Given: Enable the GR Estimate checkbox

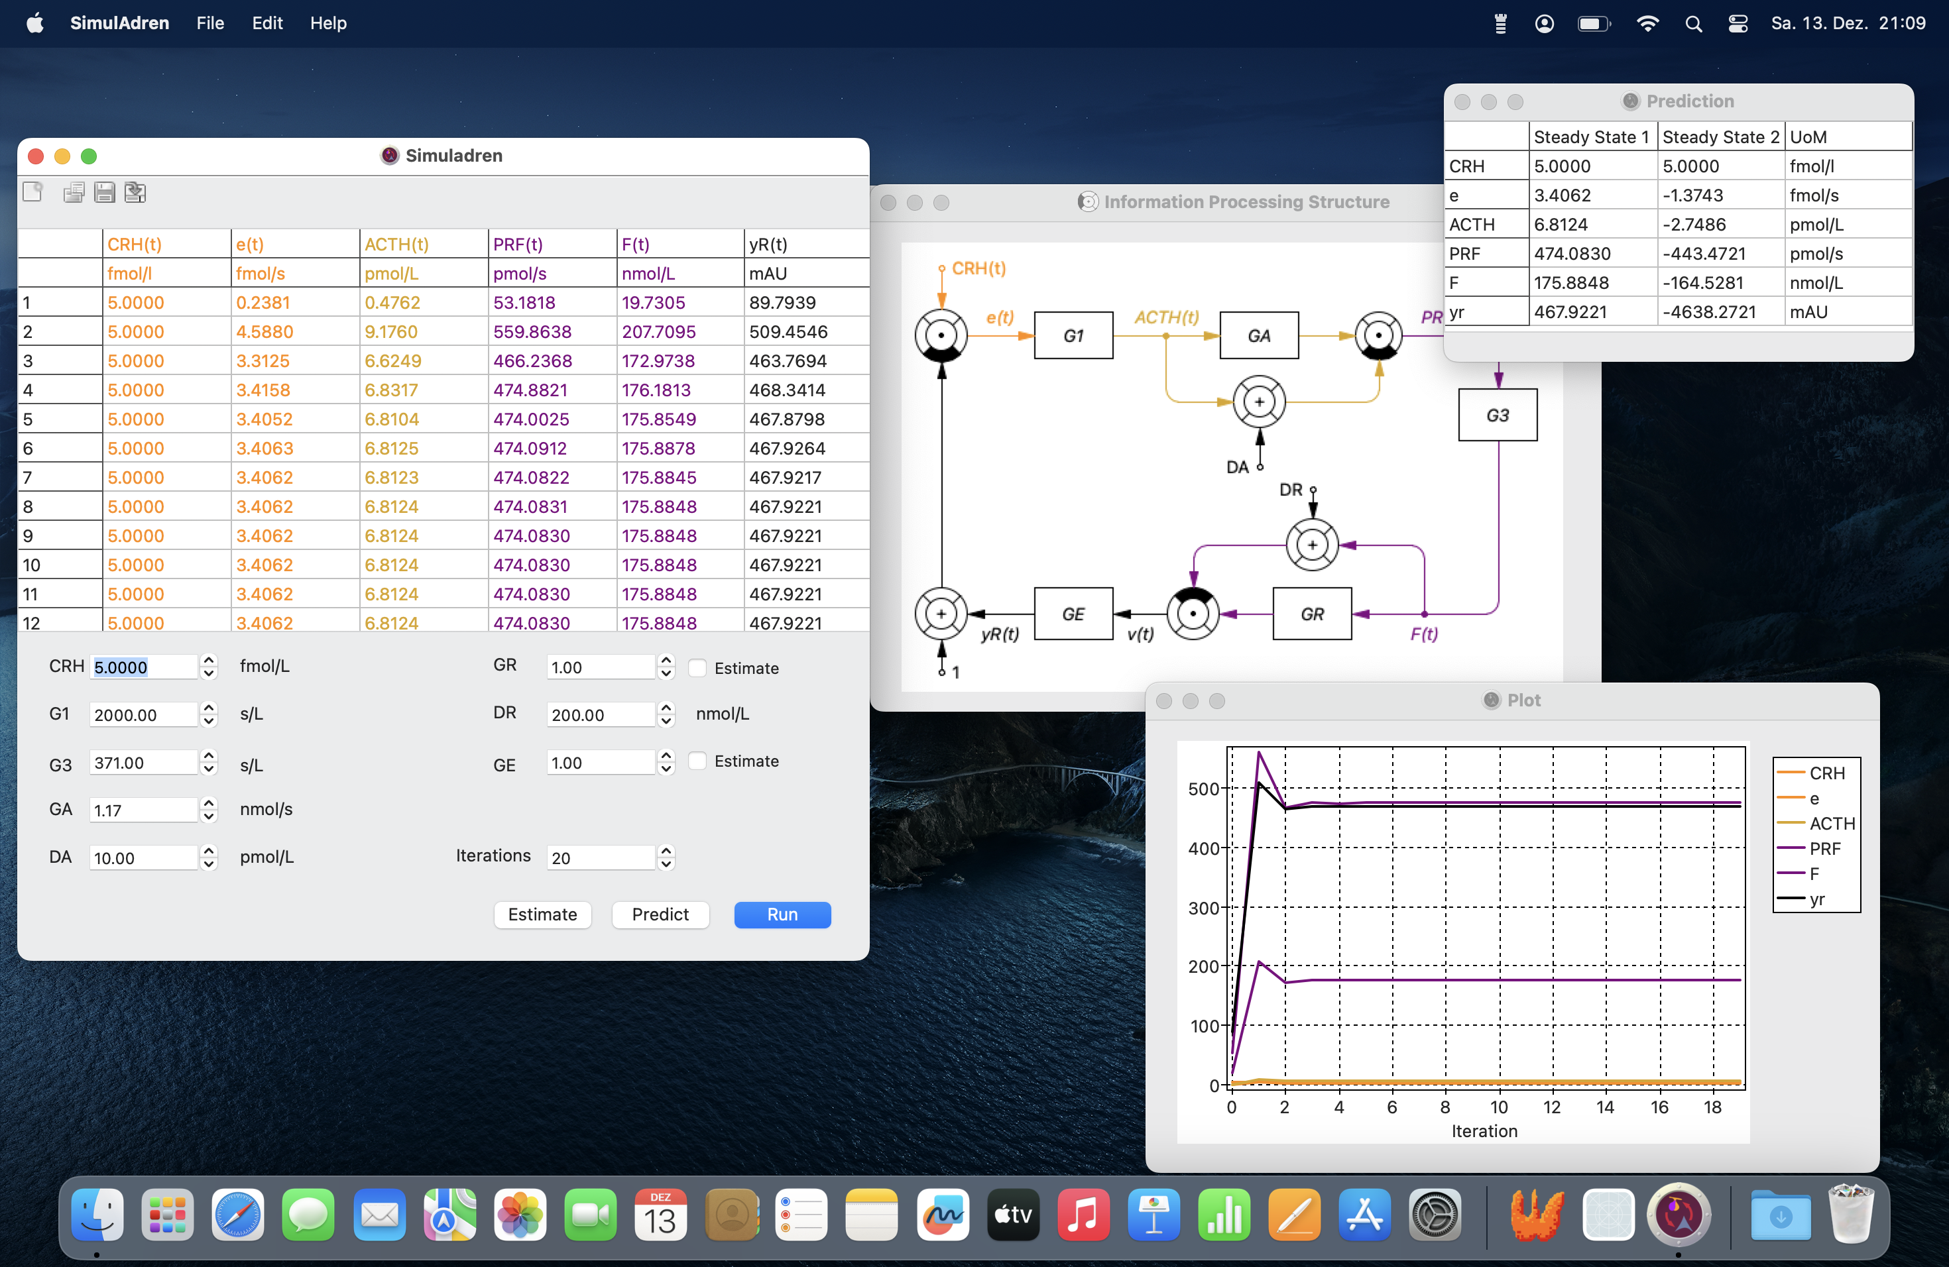Looking at the screenshot, I should pyautogui.click(x=697, y=668).
